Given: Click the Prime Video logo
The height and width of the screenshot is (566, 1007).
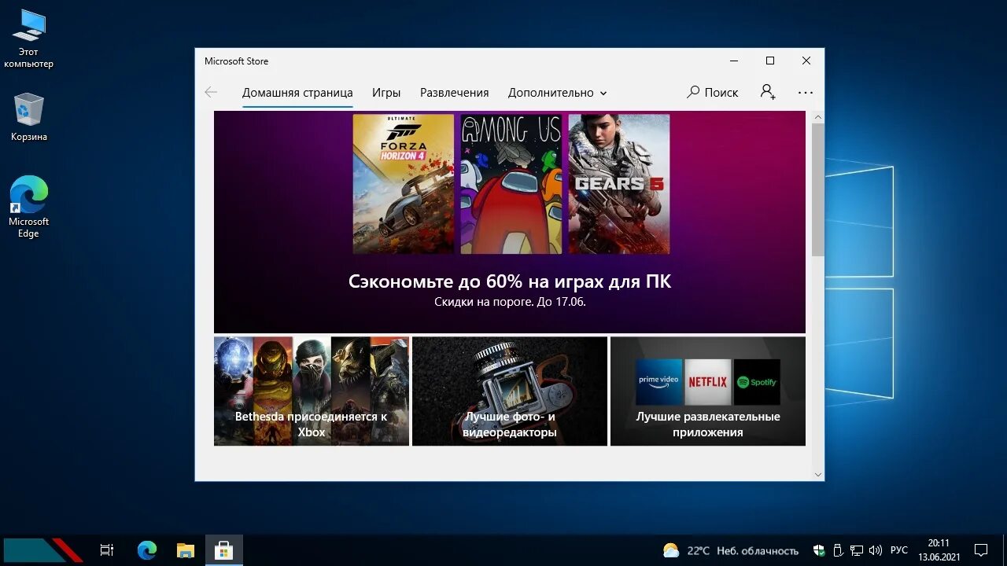Looking at the screenshot, I should click(x=658, y=382).
